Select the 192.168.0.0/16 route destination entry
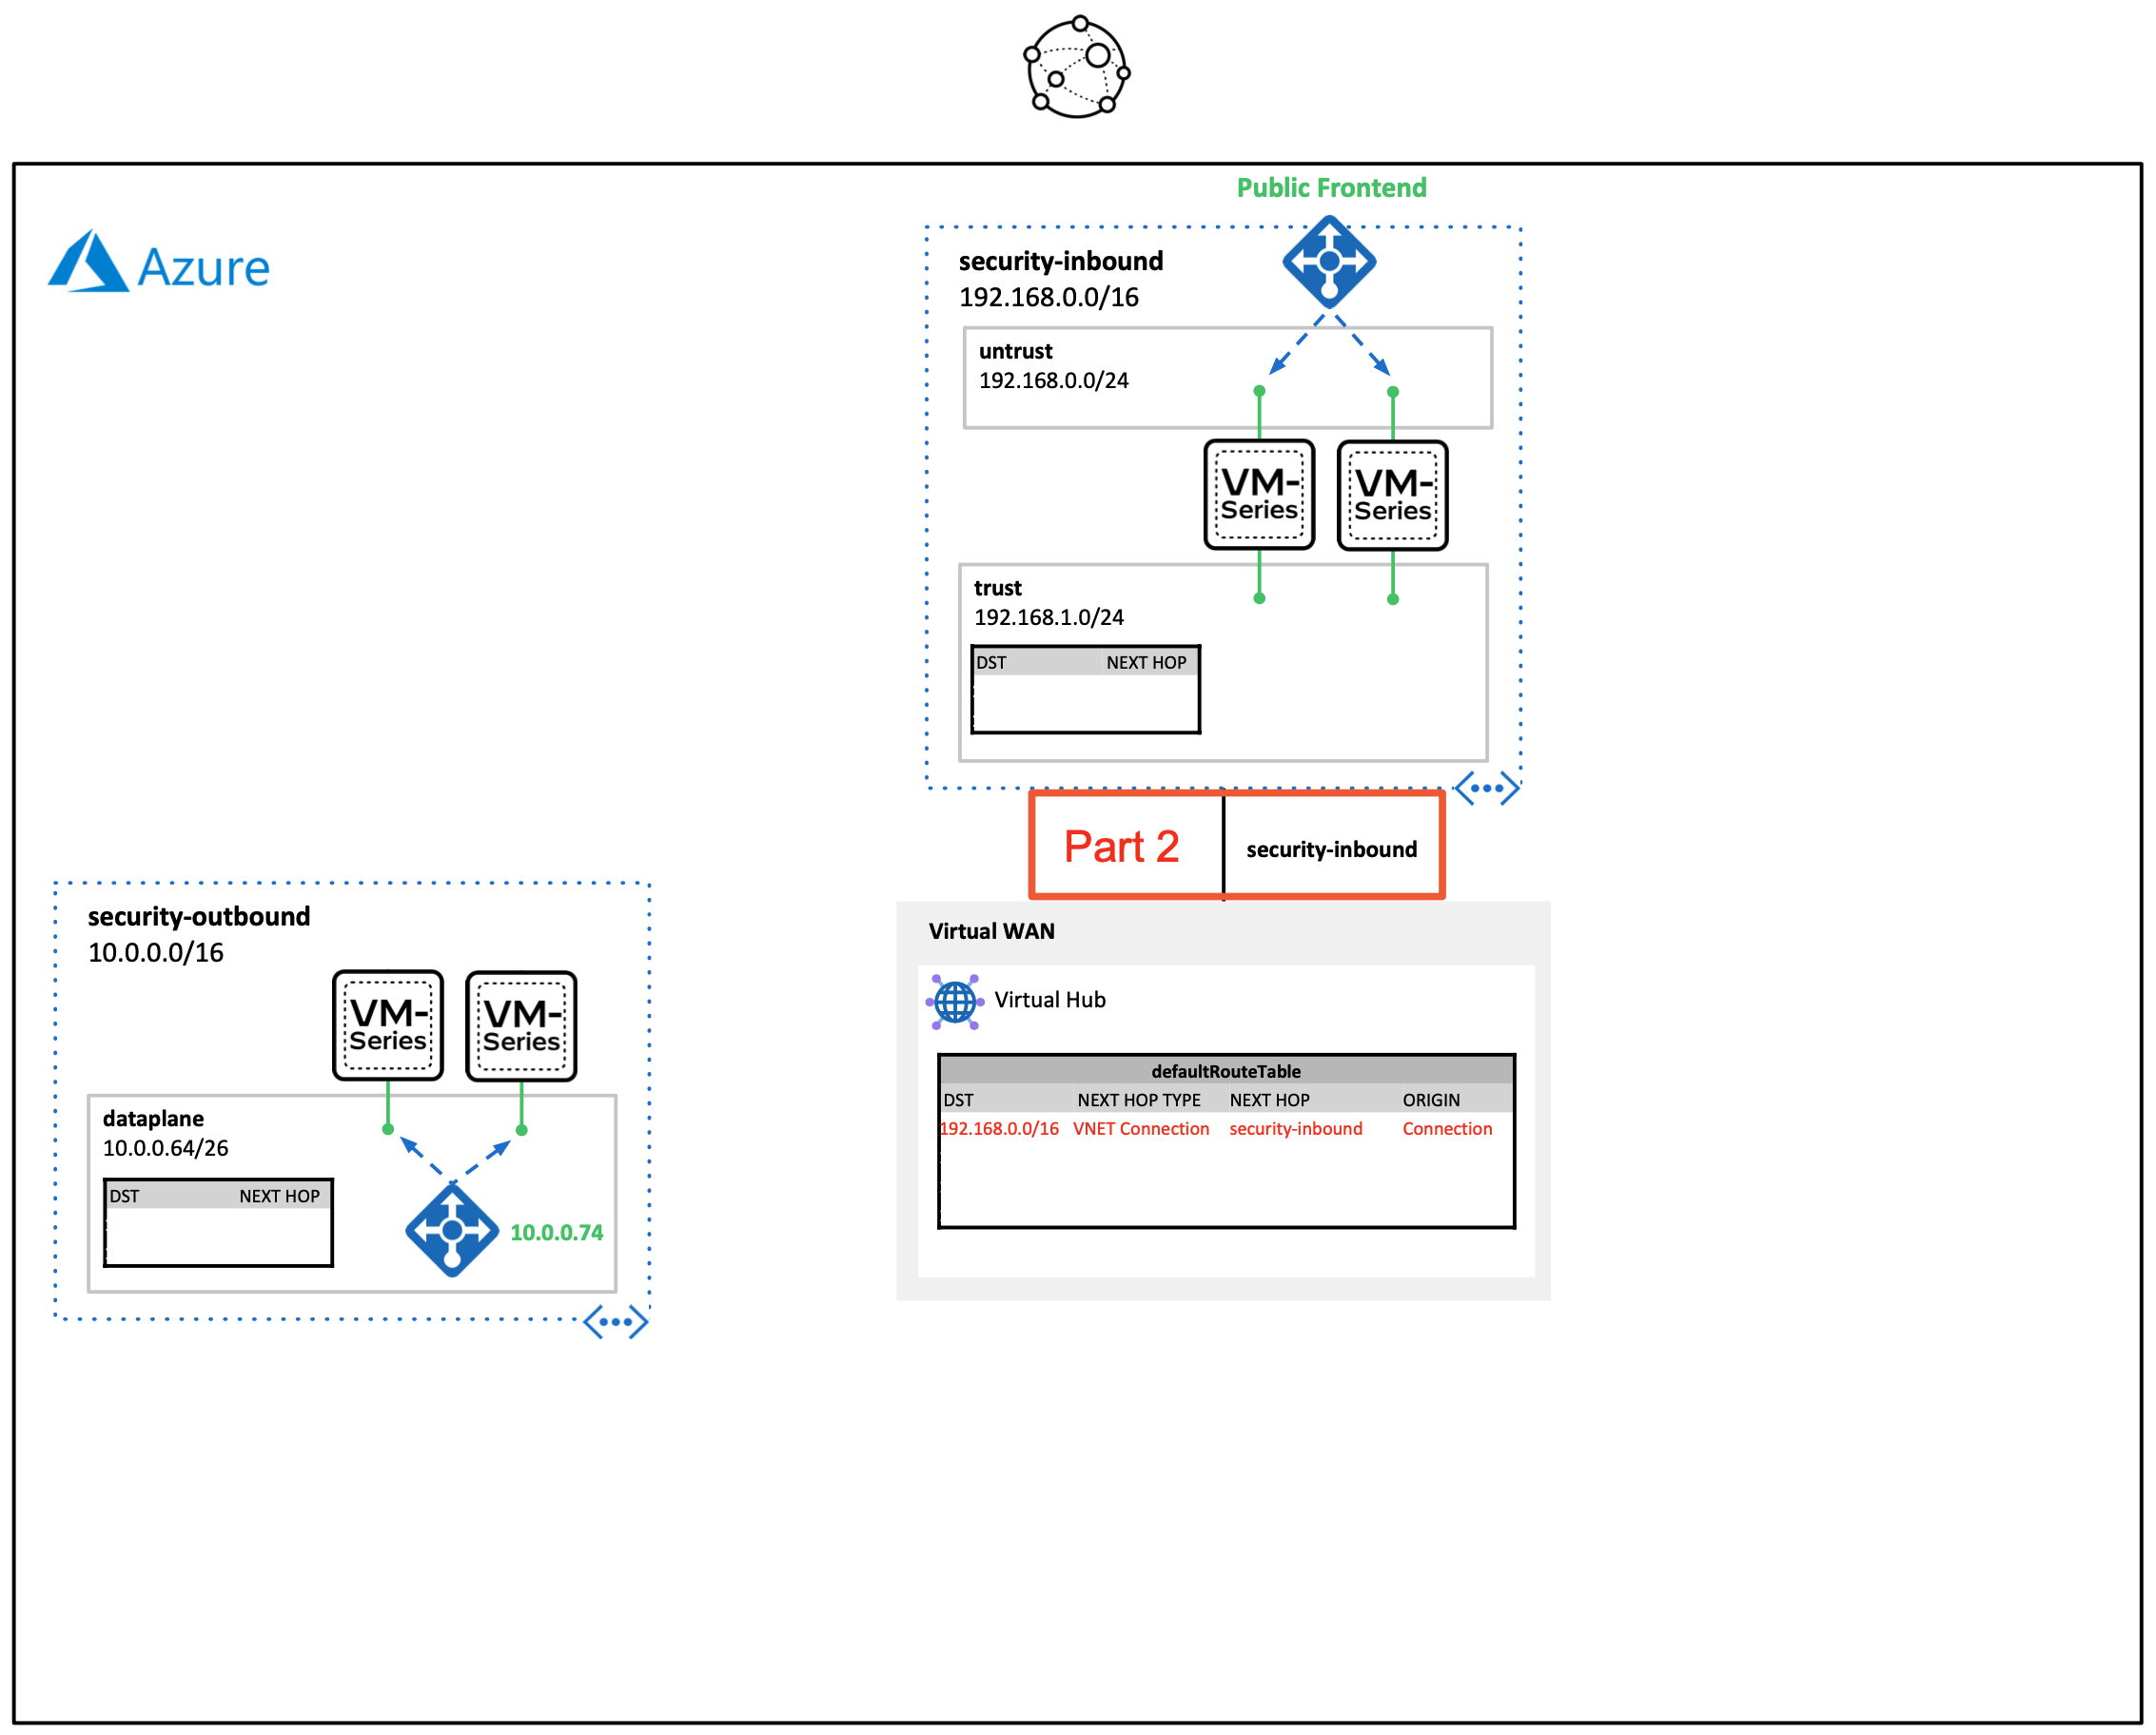Image resolution: width=2156 pixels, height=1735 pixels. point(999,1129)
